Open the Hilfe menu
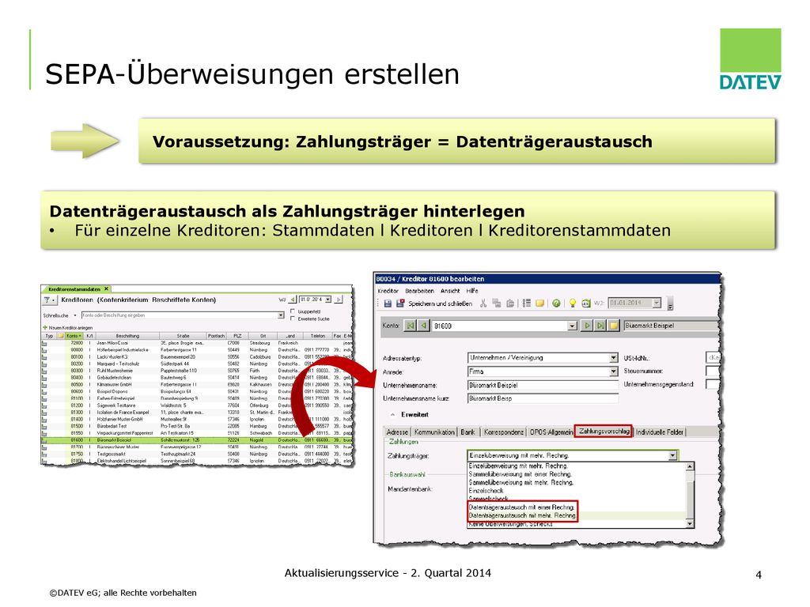Viewport: 810px width, 607px height. click(x=472, y=291)
